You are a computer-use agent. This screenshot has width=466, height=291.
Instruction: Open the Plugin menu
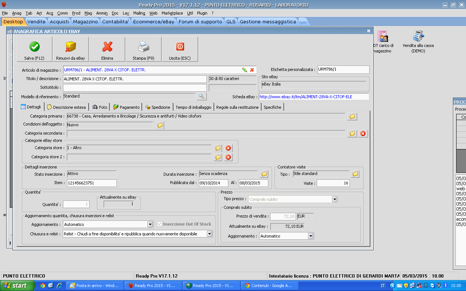tap(202, 13)
